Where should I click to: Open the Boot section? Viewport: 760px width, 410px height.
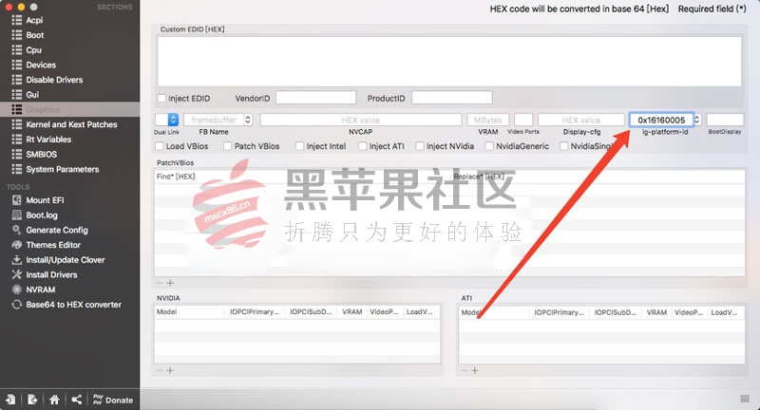34,35
